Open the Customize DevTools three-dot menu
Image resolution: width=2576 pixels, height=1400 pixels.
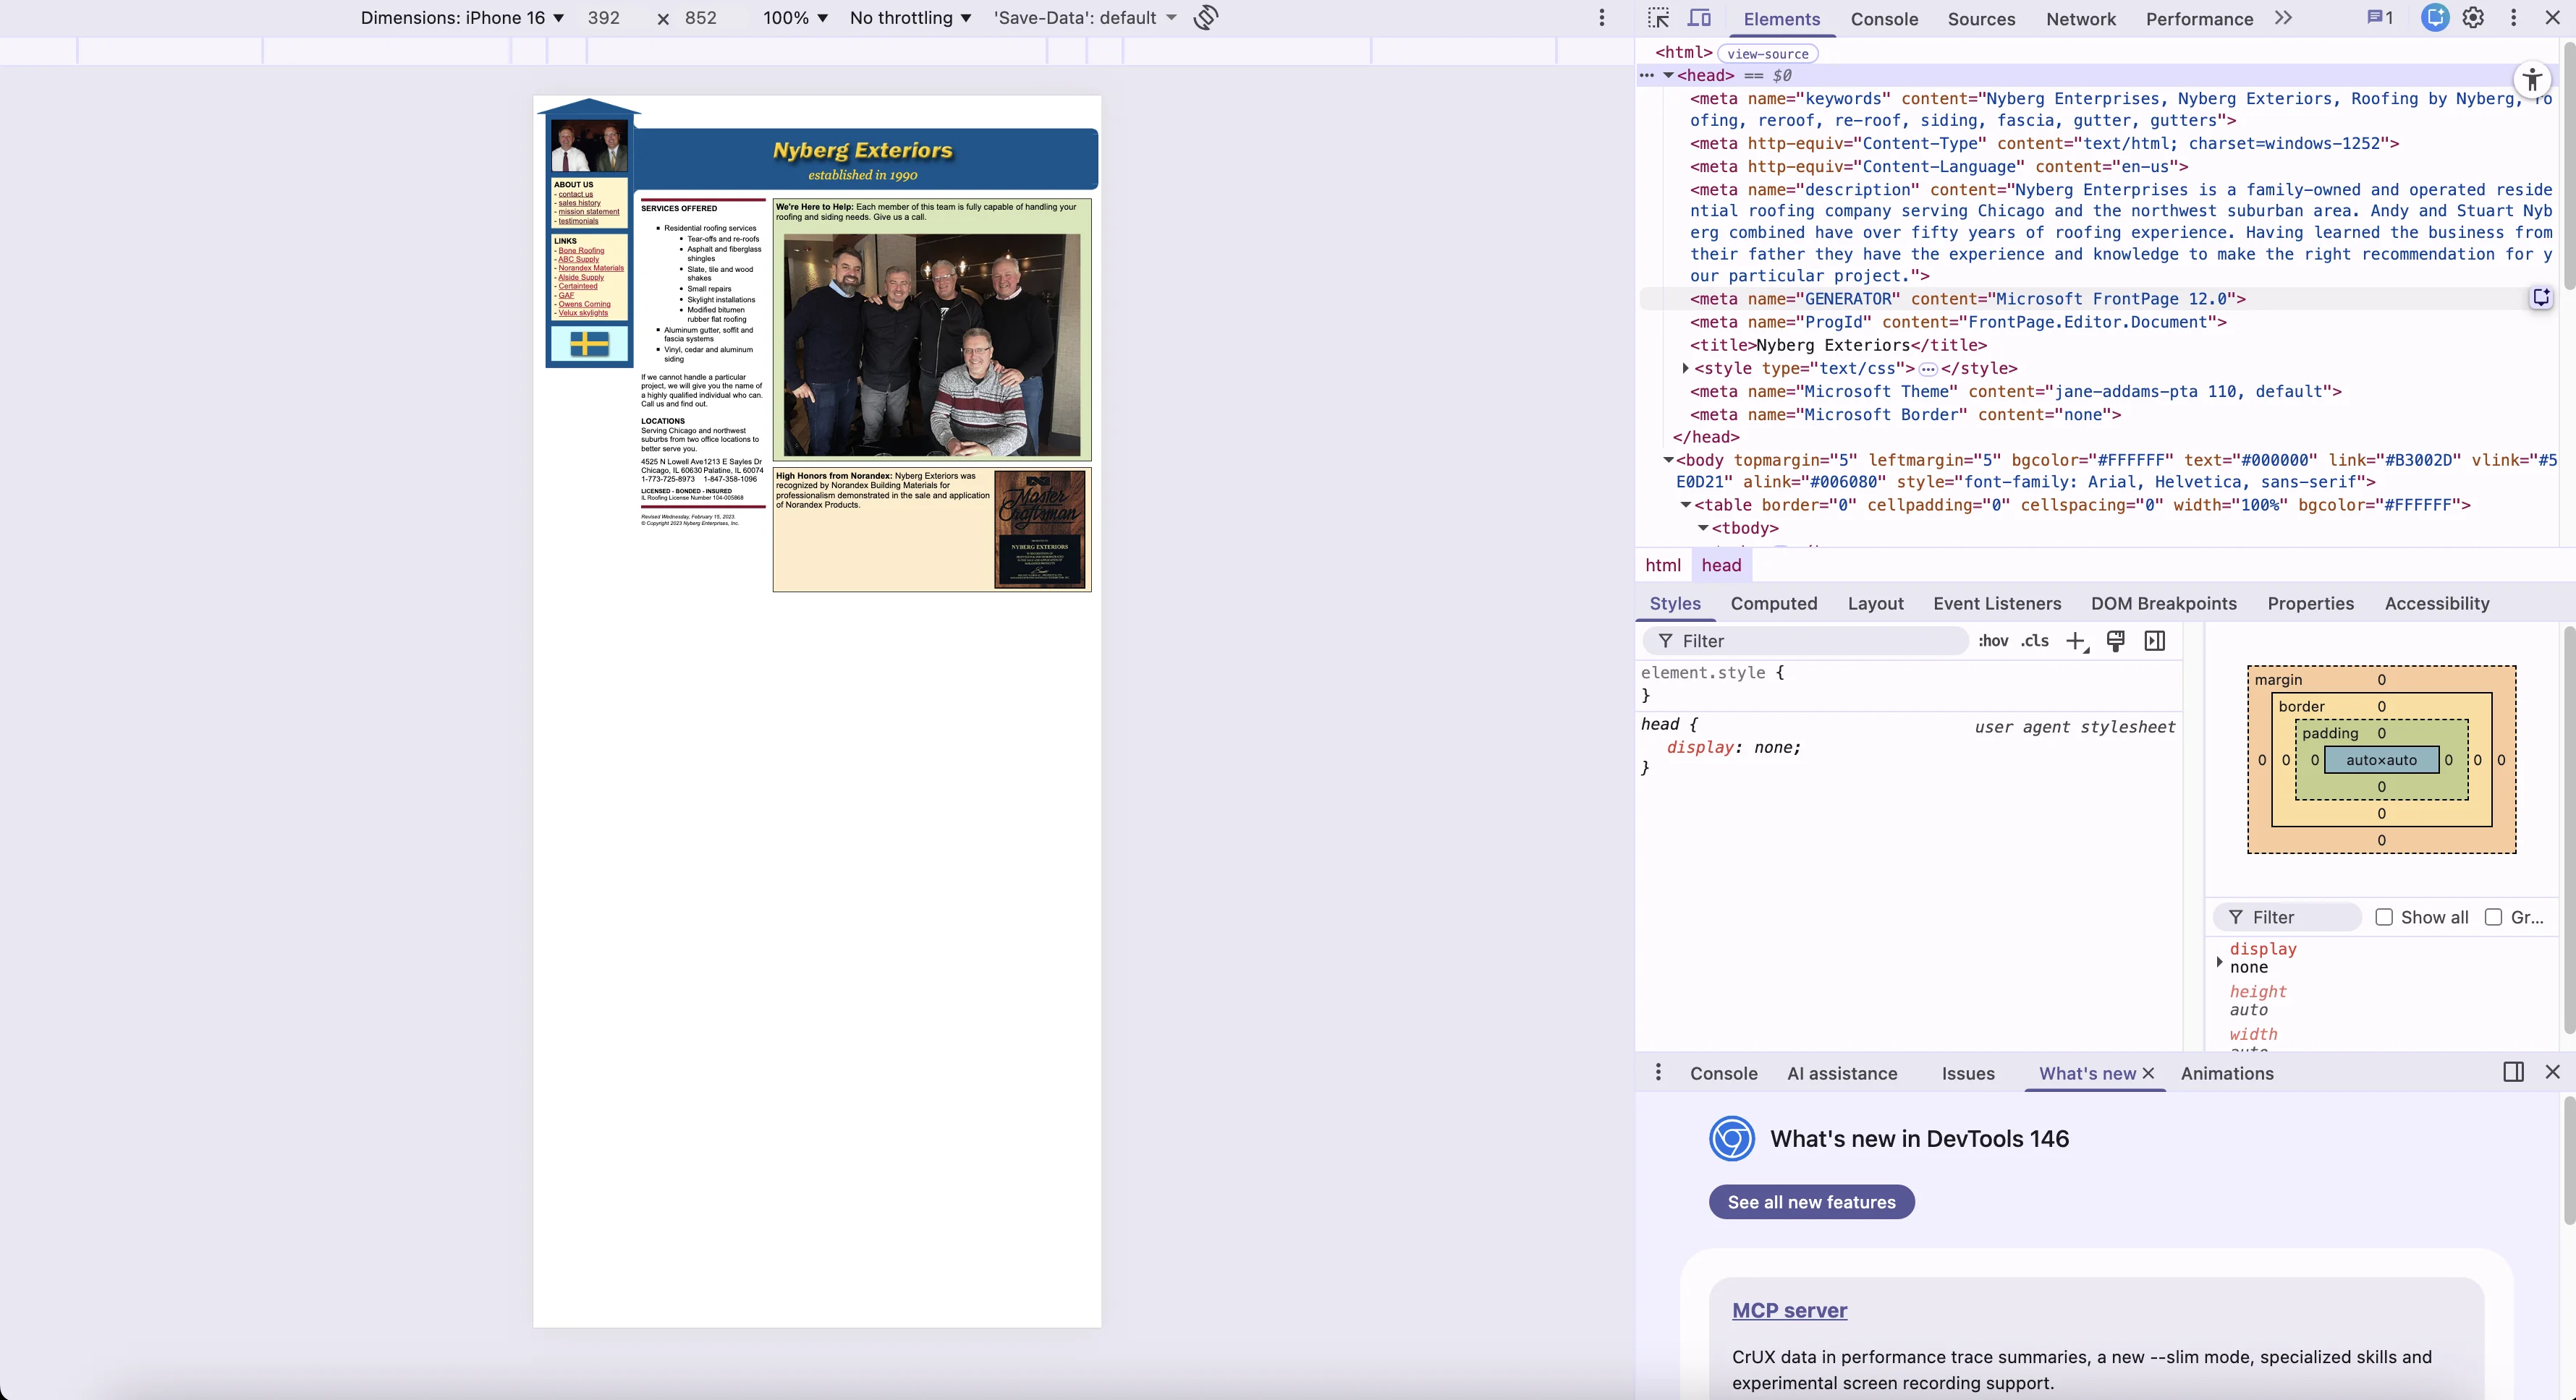coord(2513,18)
